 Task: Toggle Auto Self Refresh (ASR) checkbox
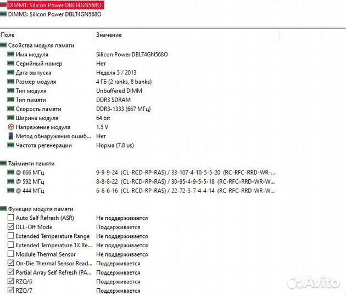coord(10,218)
